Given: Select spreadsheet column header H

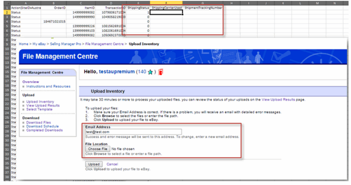Looking at the screenshot, I should click(x=231, y=3).
